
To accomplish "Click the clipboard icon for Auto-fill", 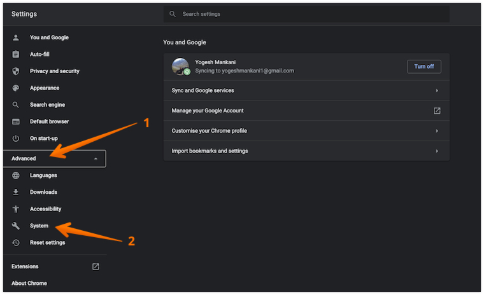I will [x=16, y=54].
